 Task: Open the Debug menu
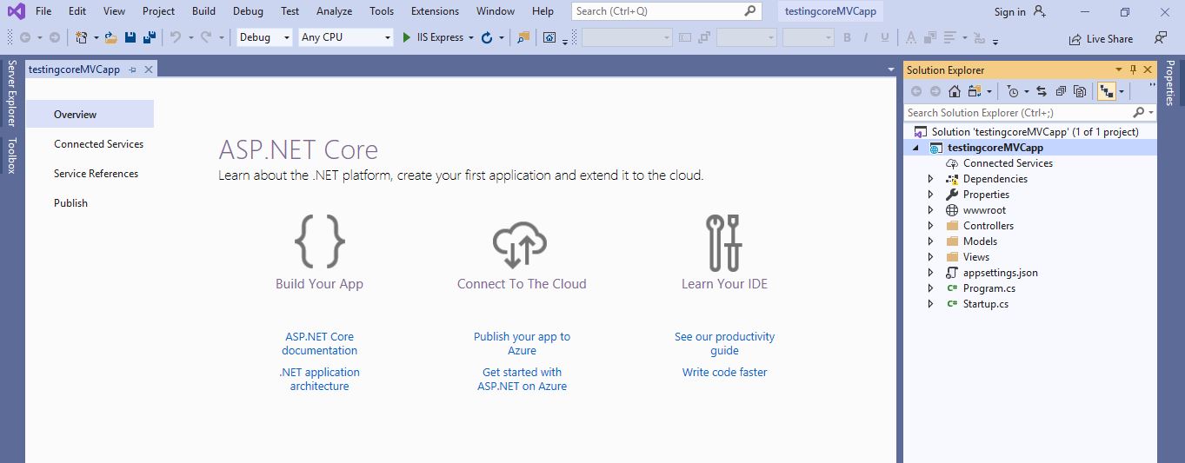pyautogui.click(x=248, y=11)
